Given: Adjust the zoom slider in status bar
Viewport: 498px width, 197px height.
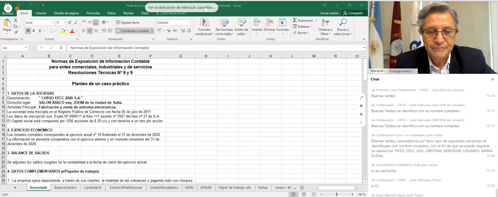Looking at the screenshot, I should (x=337, y=194).
